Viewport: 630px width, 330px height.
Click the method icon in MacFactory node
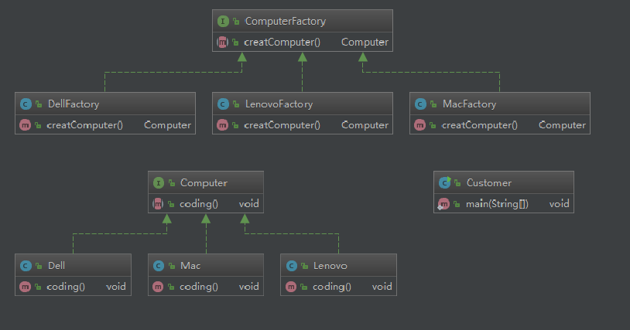tap(419, 125)
